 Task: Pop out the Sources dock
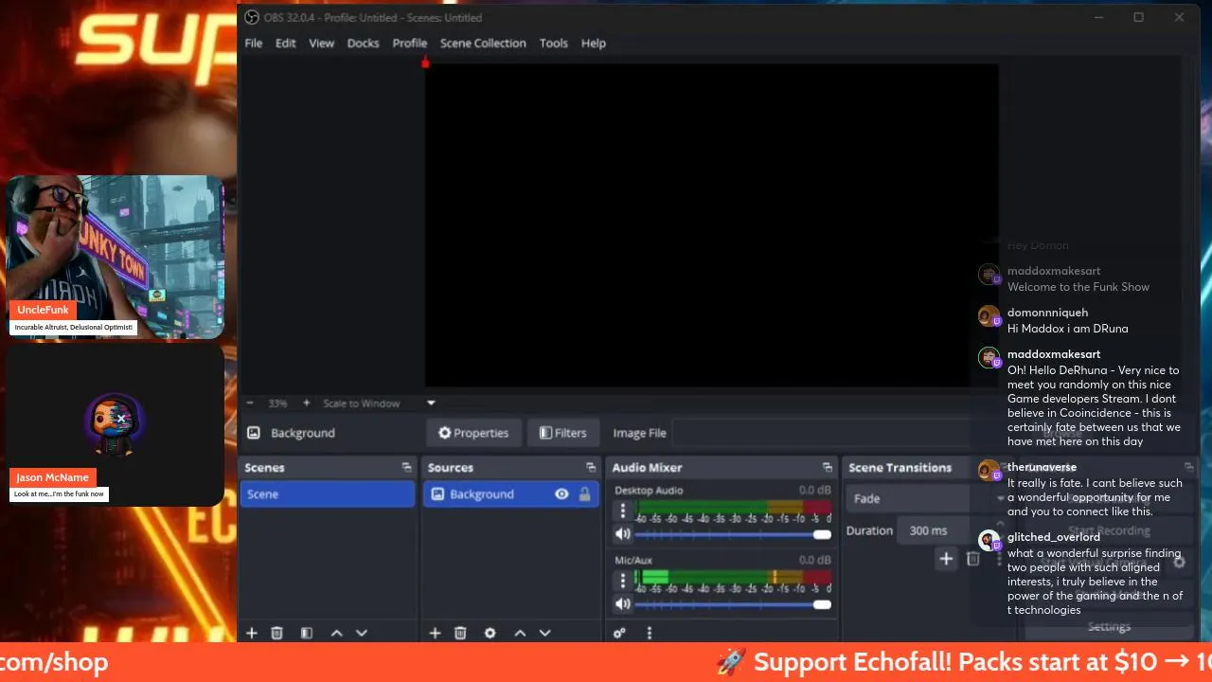click(590, 467)
